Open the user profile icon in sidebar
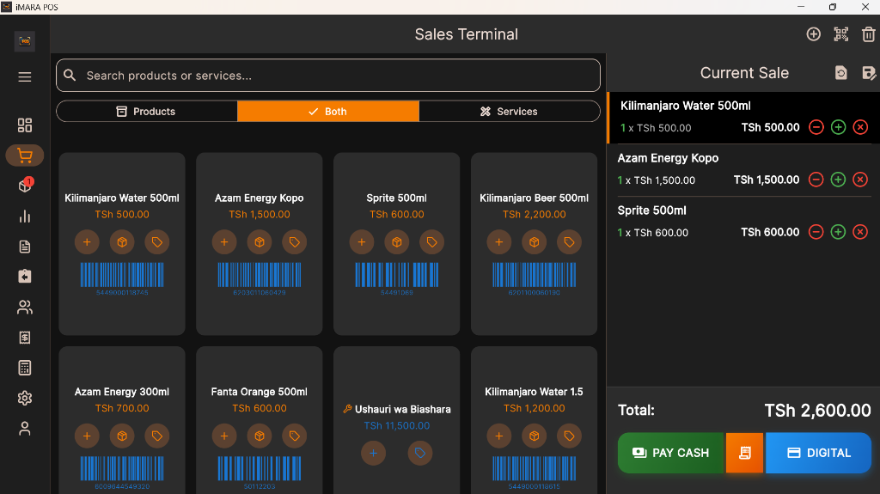Screen dimensions: 880x494 click(25, 429)
